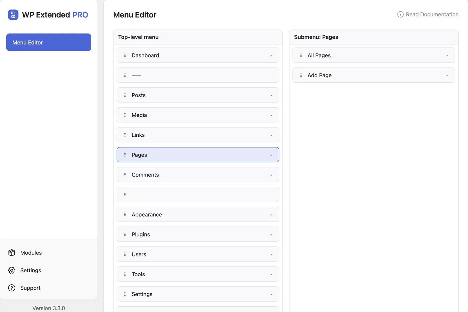Click the drag handle of Pages row
Viewport: 468px width, 312px height.
pos(125,155)
